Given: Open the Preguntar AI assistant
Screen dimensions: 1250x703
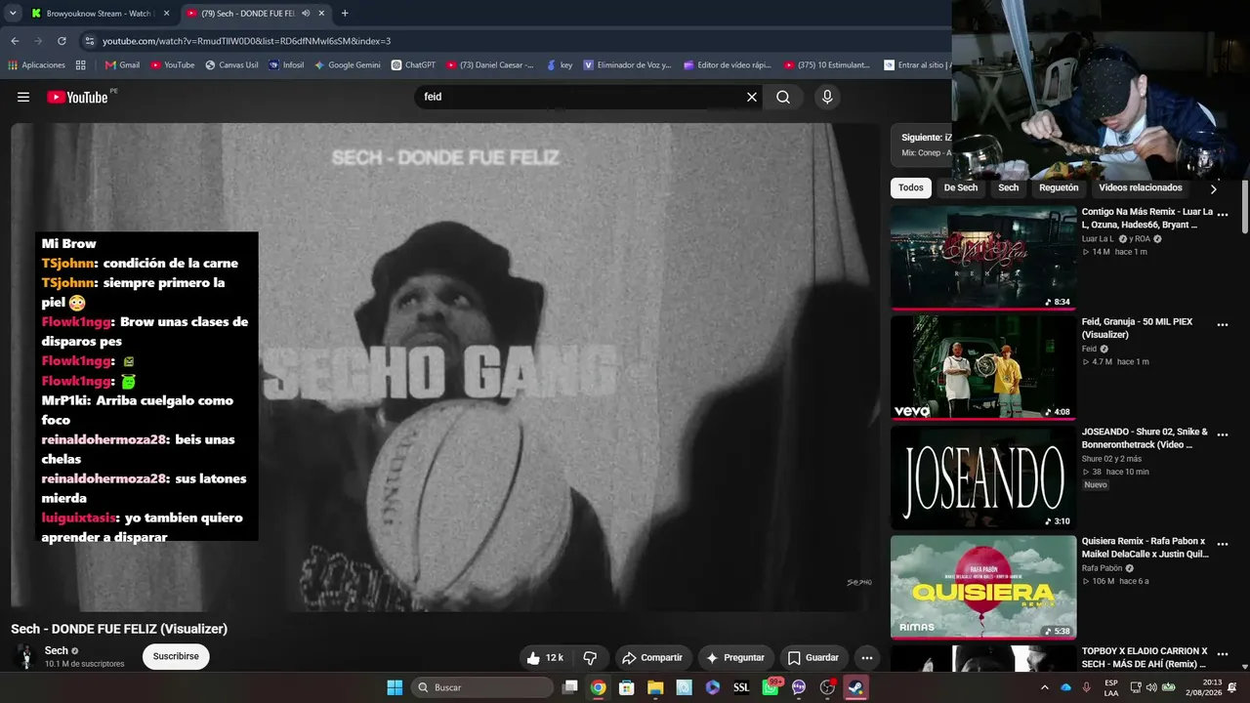Looking at the screenshot, I should [x=735, y=658].
